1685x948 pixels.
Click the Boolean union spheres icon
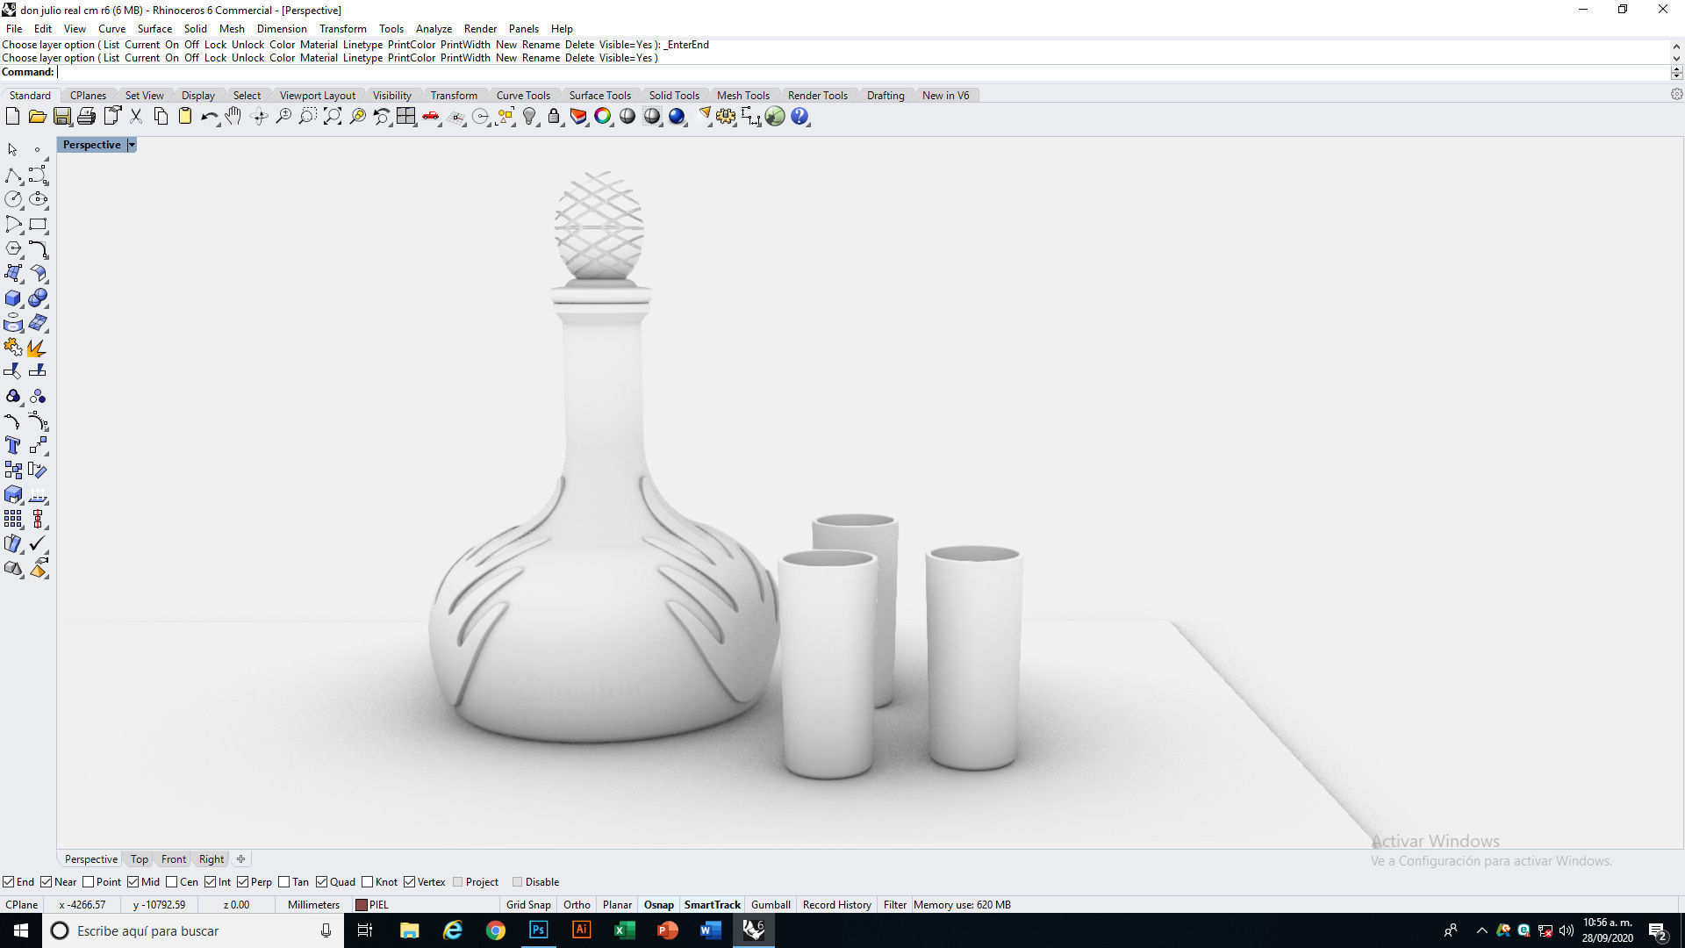(38, 298)
